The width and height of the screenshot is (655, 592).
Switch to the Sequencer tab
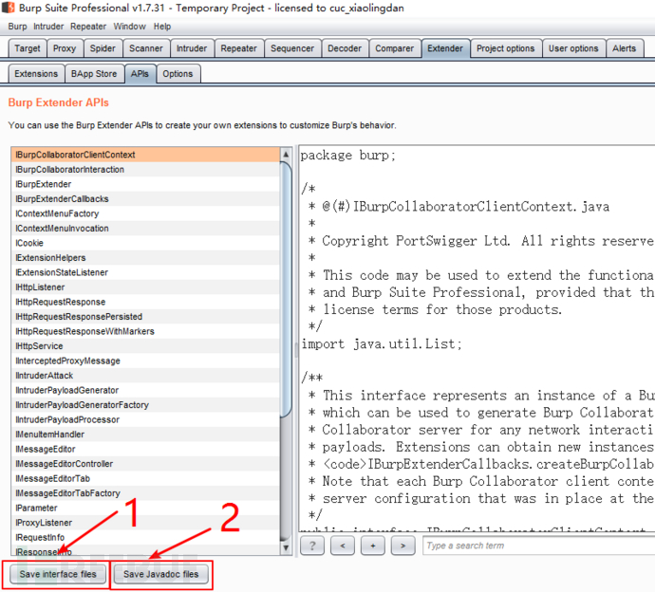pyautogui.click(x=292, y=48)
